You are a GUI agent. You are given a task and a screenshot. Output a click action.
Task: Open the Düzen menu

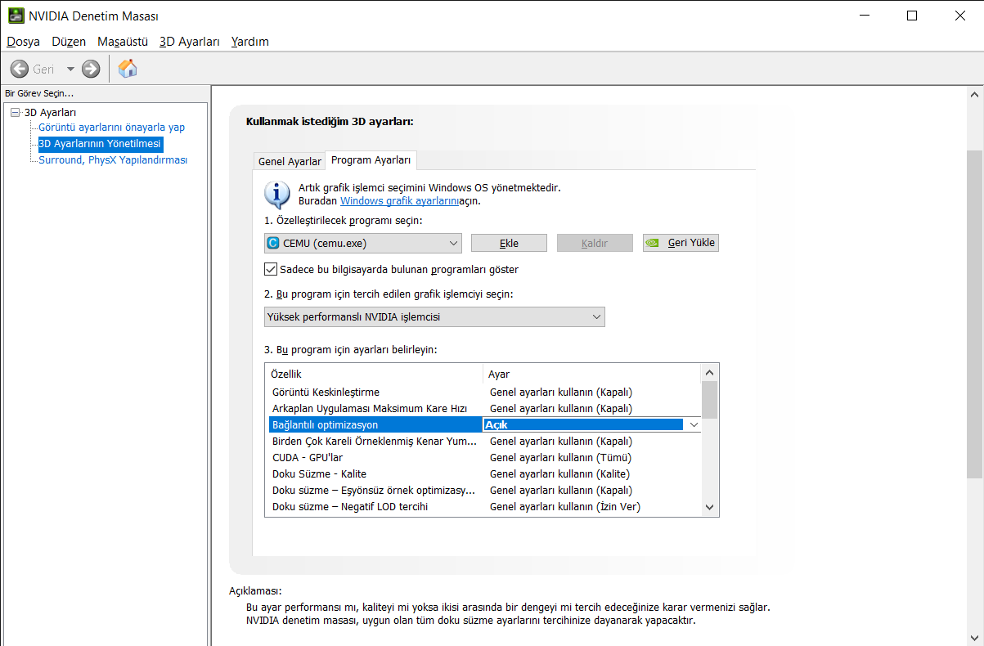click(x=69, y=42)
